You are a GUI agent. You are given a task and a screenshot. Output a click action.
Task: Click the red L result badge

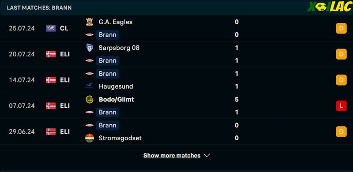click(341, 106)
